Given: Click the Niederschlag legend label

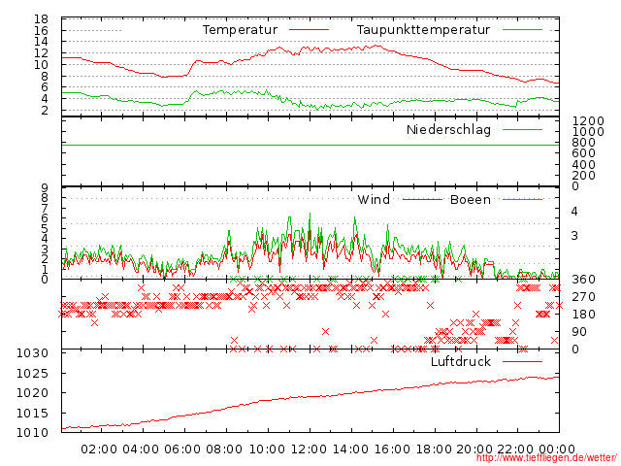Looking at the screenshot, I should 448,129.
